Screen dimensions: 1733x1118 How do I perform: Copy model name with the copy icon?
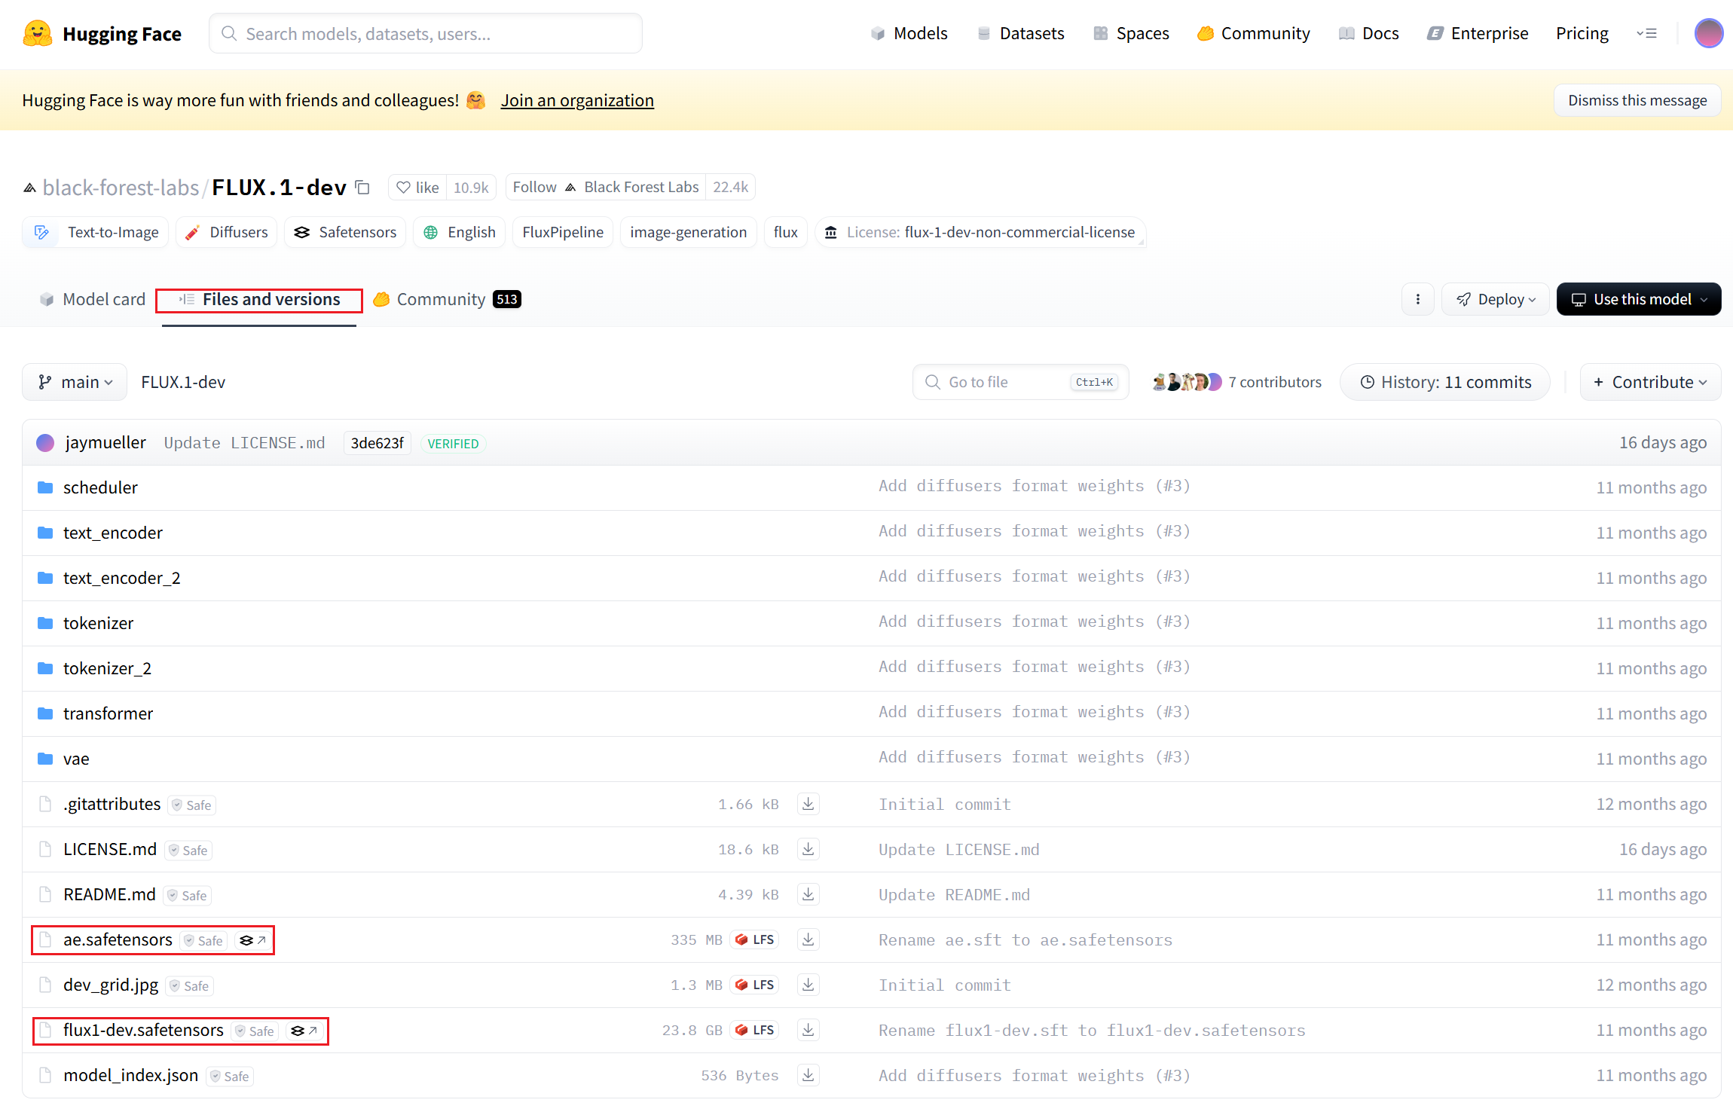(x=362, y=187)
